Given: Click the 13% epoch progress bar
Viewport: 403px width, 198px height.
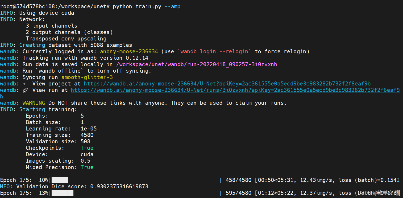Looking at the screenshot, I should [x=62, y=193].
